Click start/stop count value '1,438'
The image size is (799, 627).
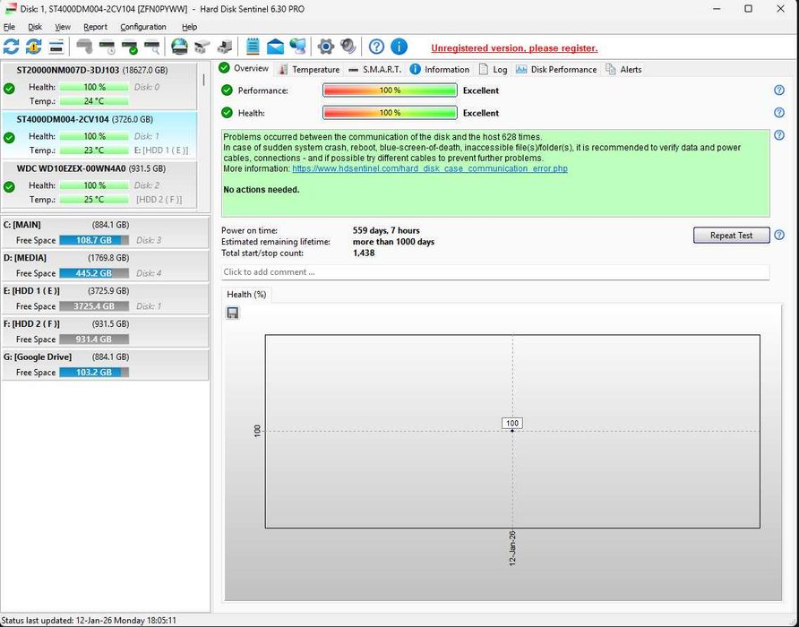[x=364, y=253]
